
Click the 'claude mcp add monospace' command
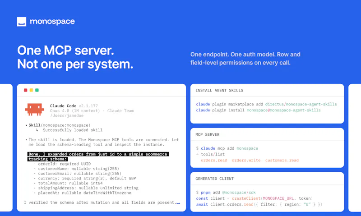[227, 148]
